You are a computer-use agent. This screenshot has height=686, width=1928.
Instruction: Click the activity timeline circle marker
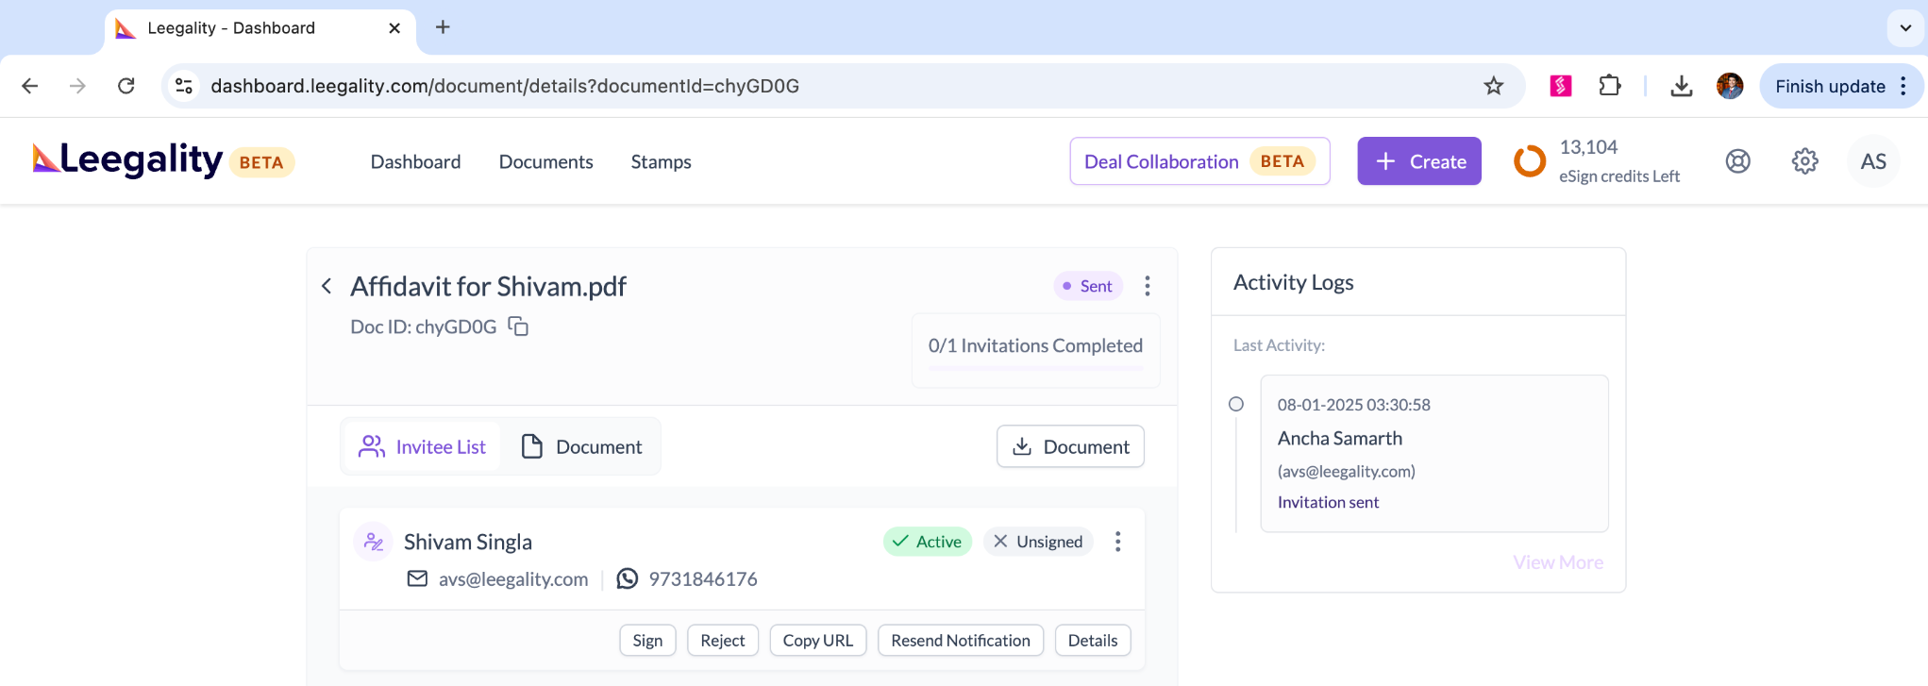pos(1236,404)
